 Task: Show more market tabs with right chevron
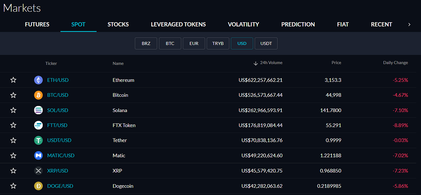pyautogui.click(x=409, y=25)
